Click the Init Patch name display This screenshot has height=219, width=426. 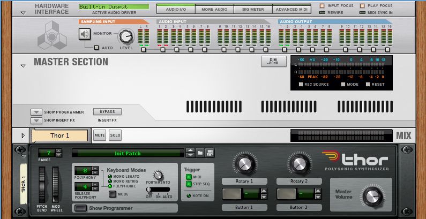point(128,153)
